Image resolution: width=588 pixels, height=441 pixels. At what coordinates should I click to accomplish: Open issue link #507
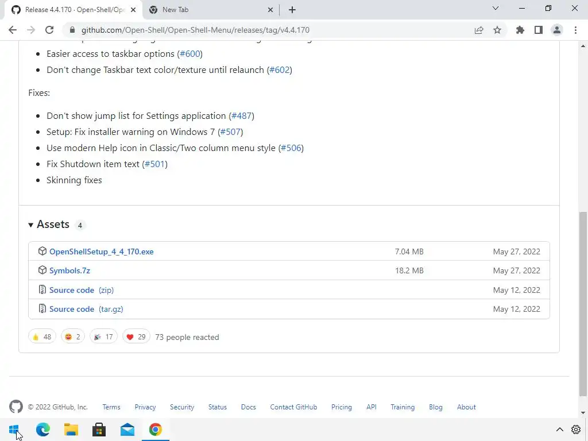231,132
